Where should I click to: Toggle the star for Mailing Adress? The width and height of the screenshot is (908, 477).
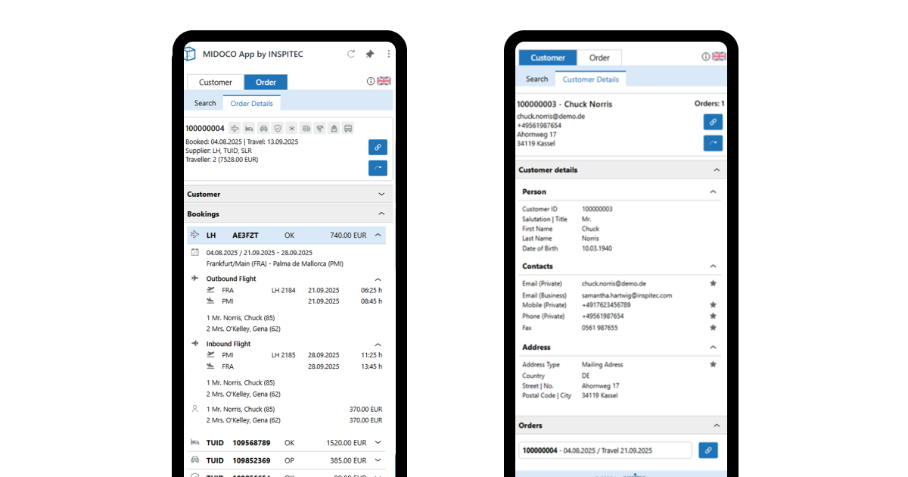coord(713,364)
